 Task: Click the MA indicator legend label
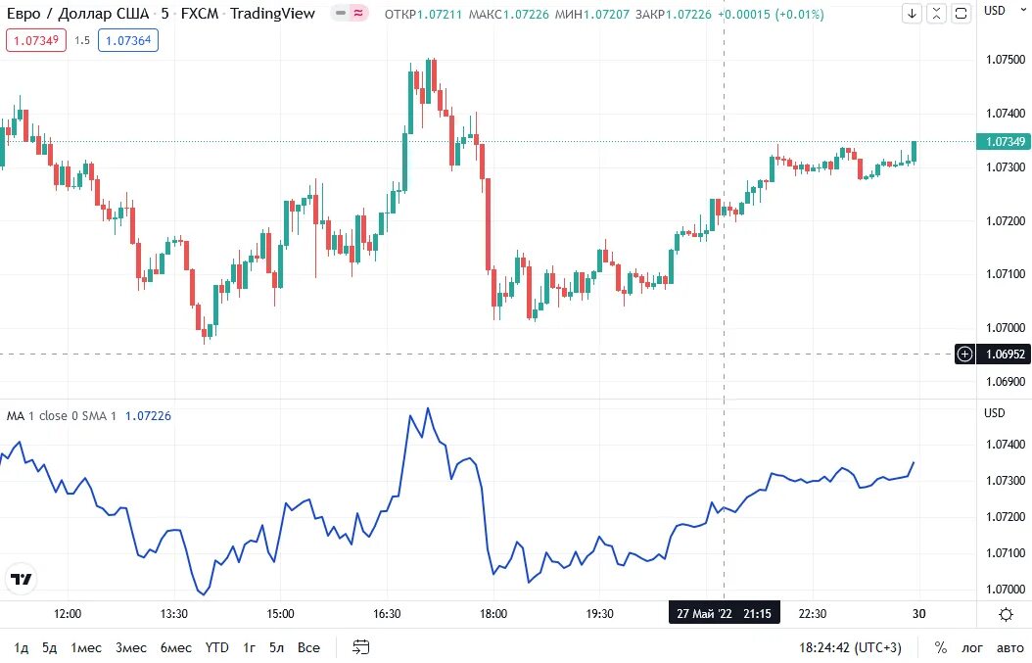pyautogui.click(x=62, y=416)
